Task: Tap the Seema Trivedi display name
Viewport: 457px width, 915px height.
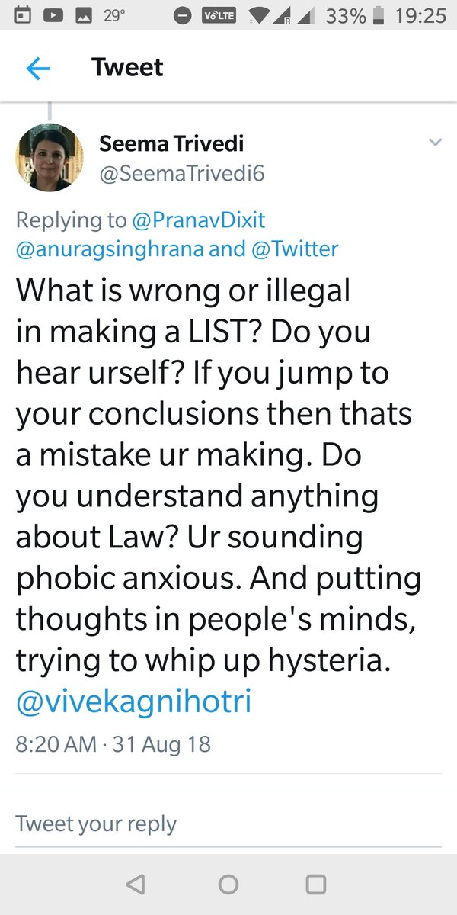Action: point(171,143)
